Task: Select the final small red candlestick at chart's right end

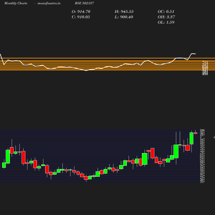Action: (x=196, y=133)
